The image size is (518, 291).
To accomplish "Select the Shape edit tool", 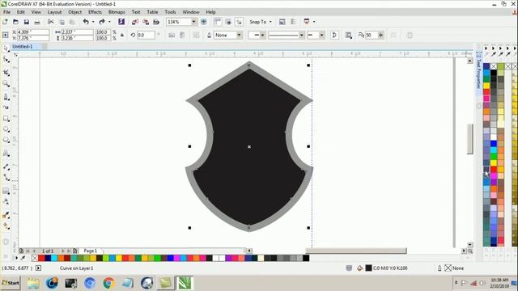I will (6, 60).
